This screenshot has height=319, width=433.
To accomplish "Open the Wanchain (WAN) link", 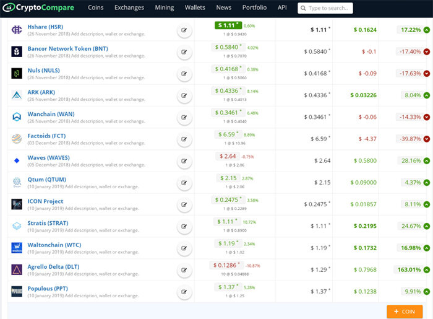I will click(51, 114).
